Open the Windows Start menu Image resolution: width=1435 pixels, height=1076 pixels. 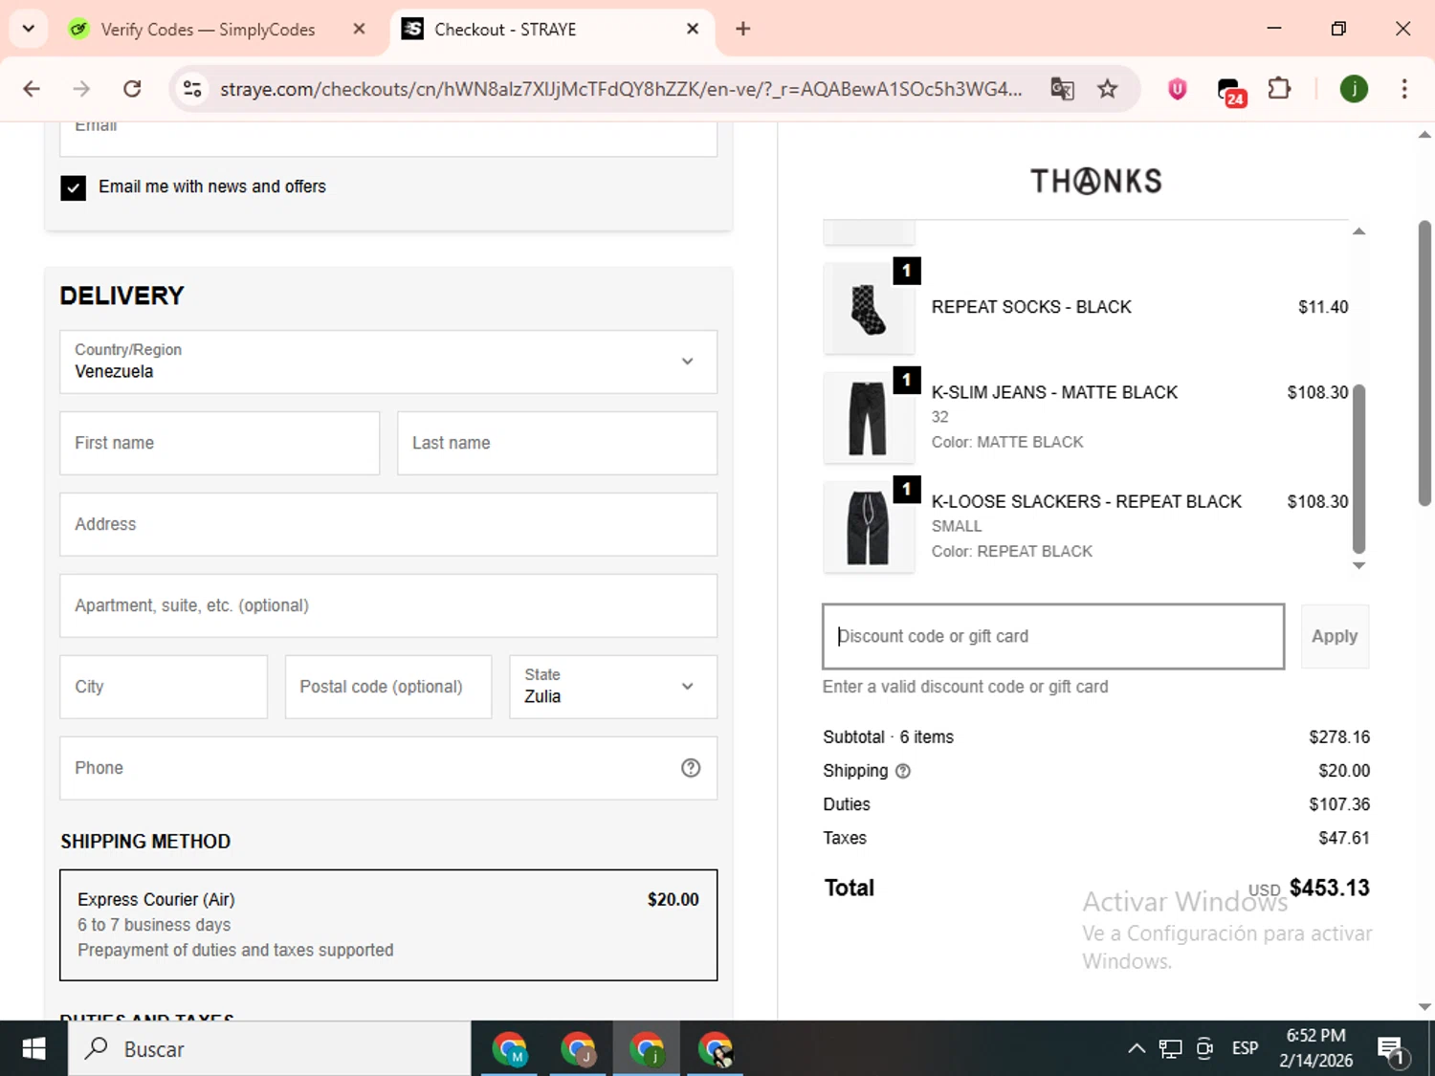pyautogui.click(x=33, y=1049)
